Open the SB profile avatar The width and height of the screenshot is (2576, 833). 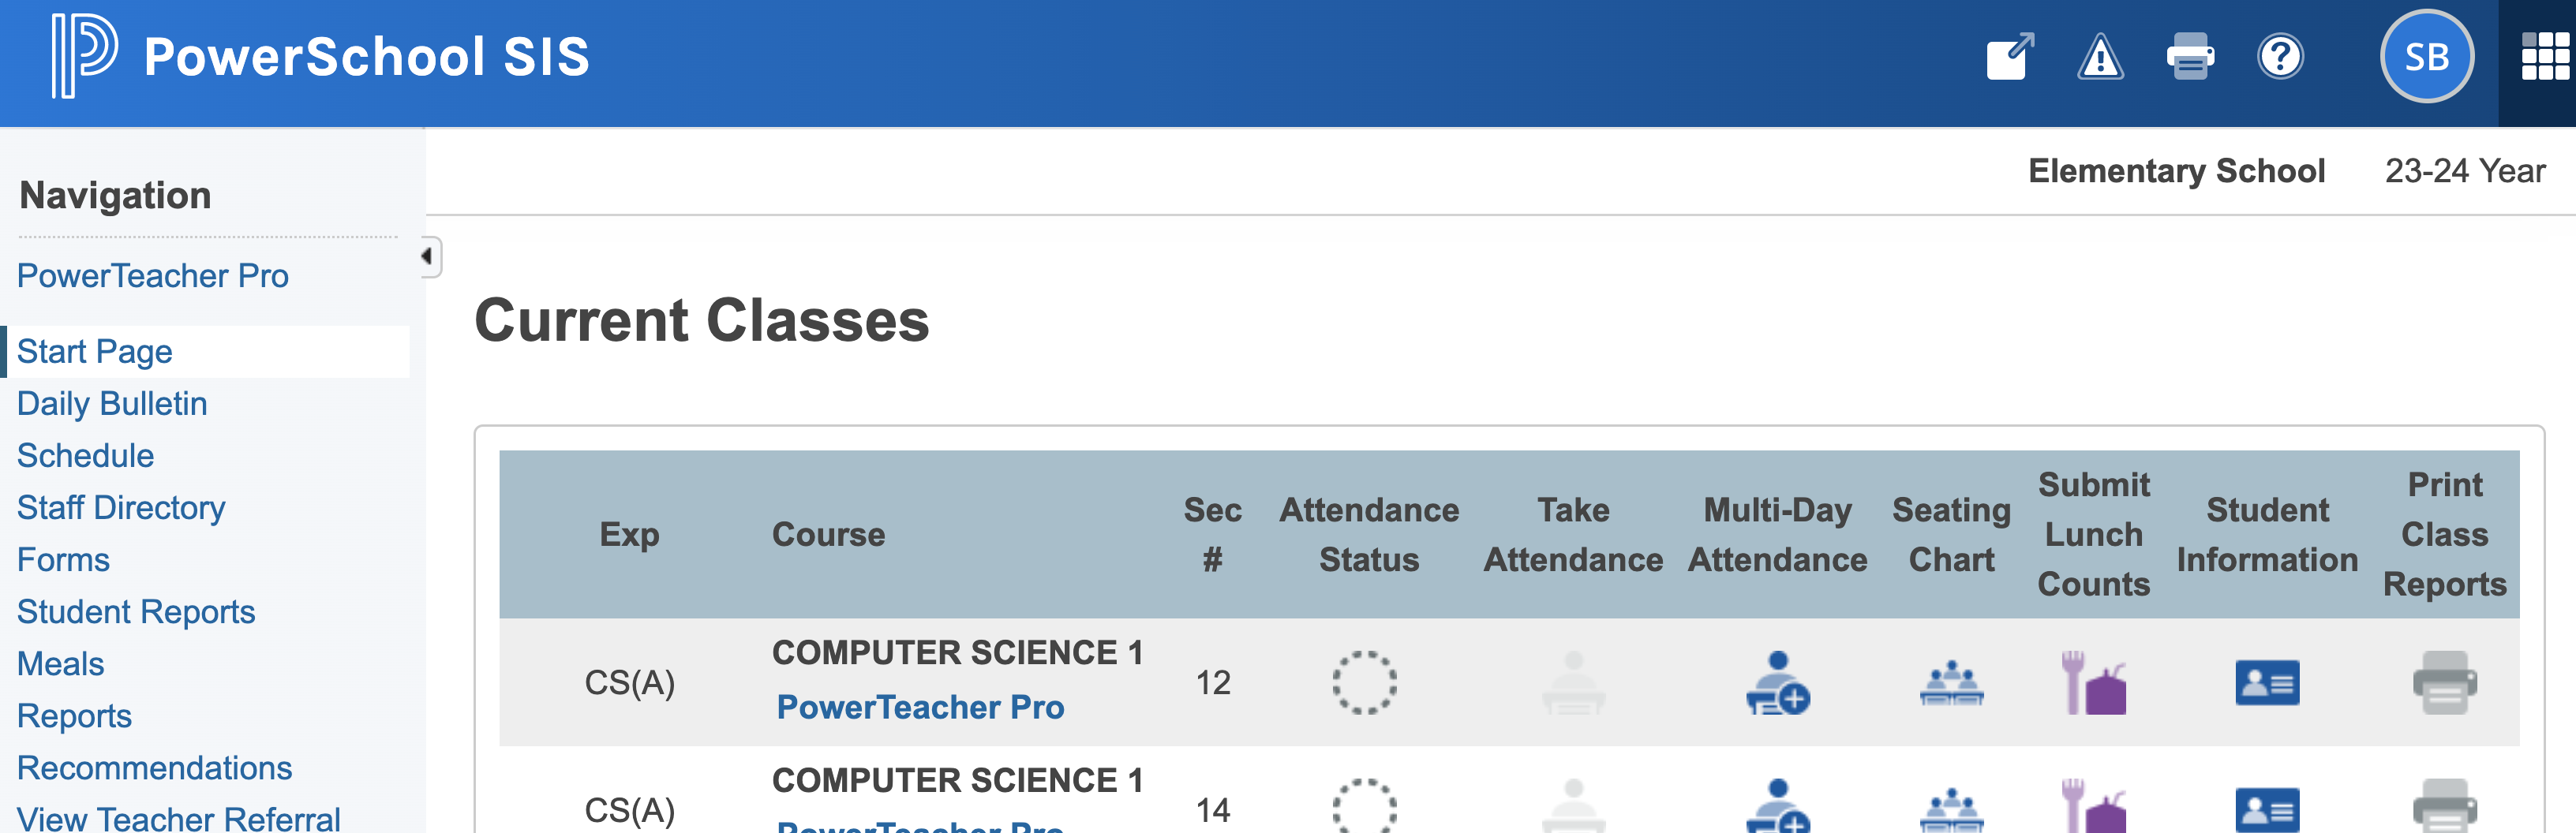(2428, 56)
